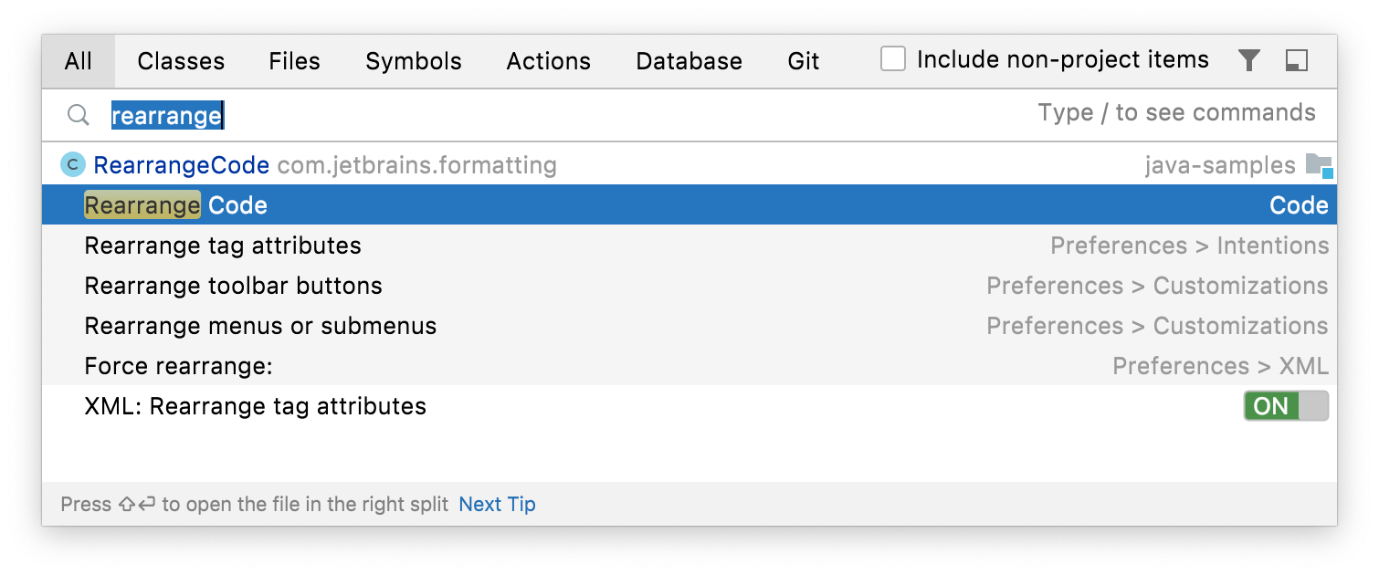The height and width of the screenshot is (575, 1379).
Task: Click the java-samples module folder icon
Action: (x=1318, y=165)
